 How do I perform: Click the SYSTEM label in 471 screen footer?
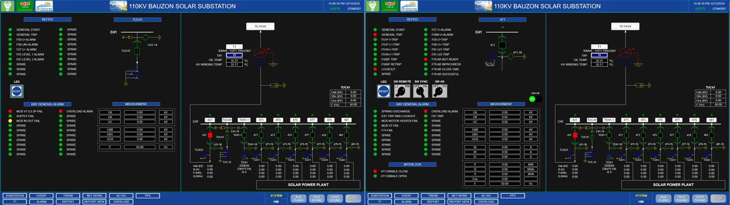coord(641,196)
